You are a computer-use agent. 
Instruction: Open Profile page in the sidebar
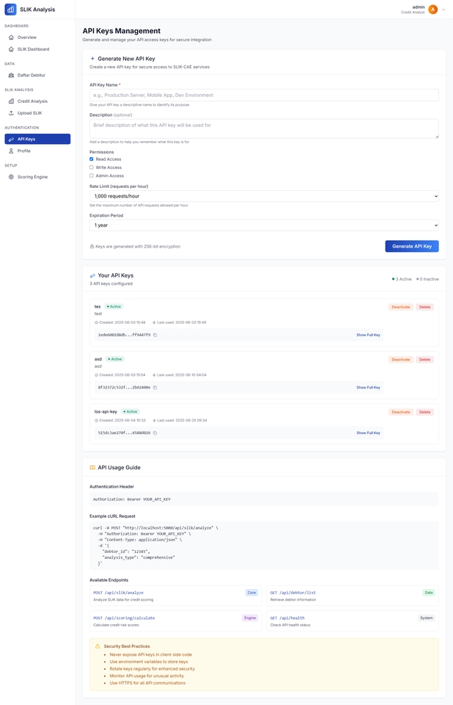[37, 151]
